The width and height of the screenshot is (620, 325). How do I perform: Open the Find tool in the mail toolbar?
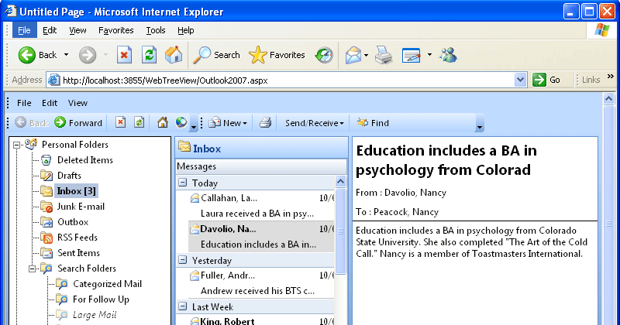pos(373,122)
